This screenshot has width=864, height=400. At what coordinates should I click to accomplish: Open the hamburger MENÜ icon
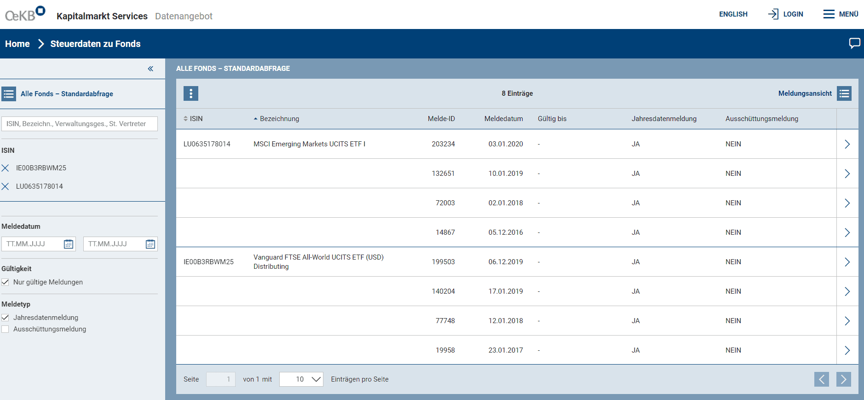coord(829,14)
